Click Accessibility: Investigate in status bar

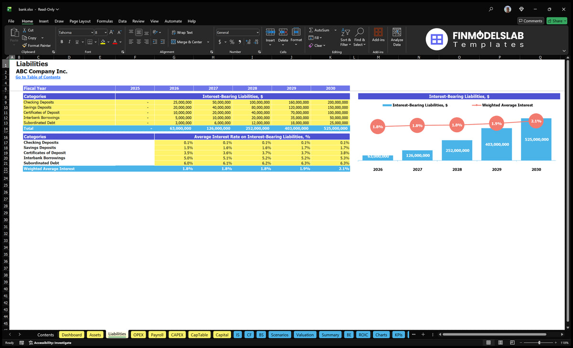click(50, 343)
